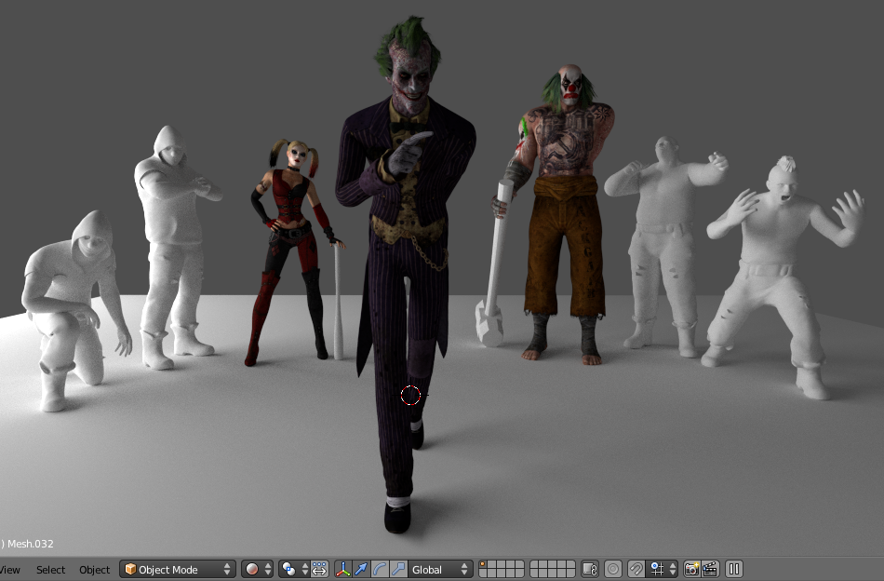Toggle the 3D manipulator axes icon
Viewport: 884px width, 581px height.
point(342,569)
